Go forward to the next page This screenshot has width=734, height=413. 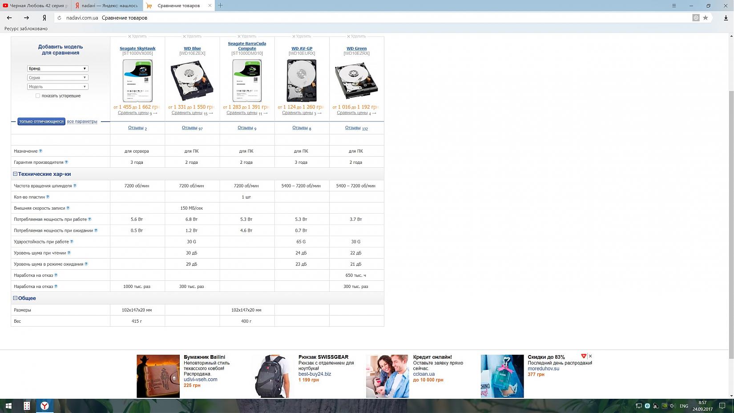[26, 18]
